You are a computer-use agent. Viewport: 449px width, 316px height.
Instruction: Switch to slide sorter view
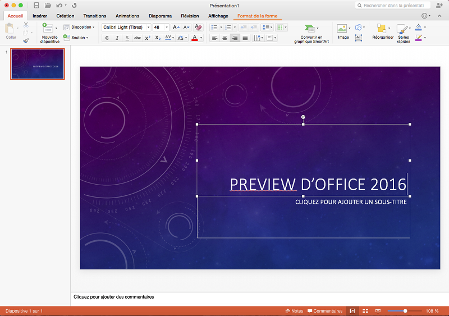pos(365,311)
